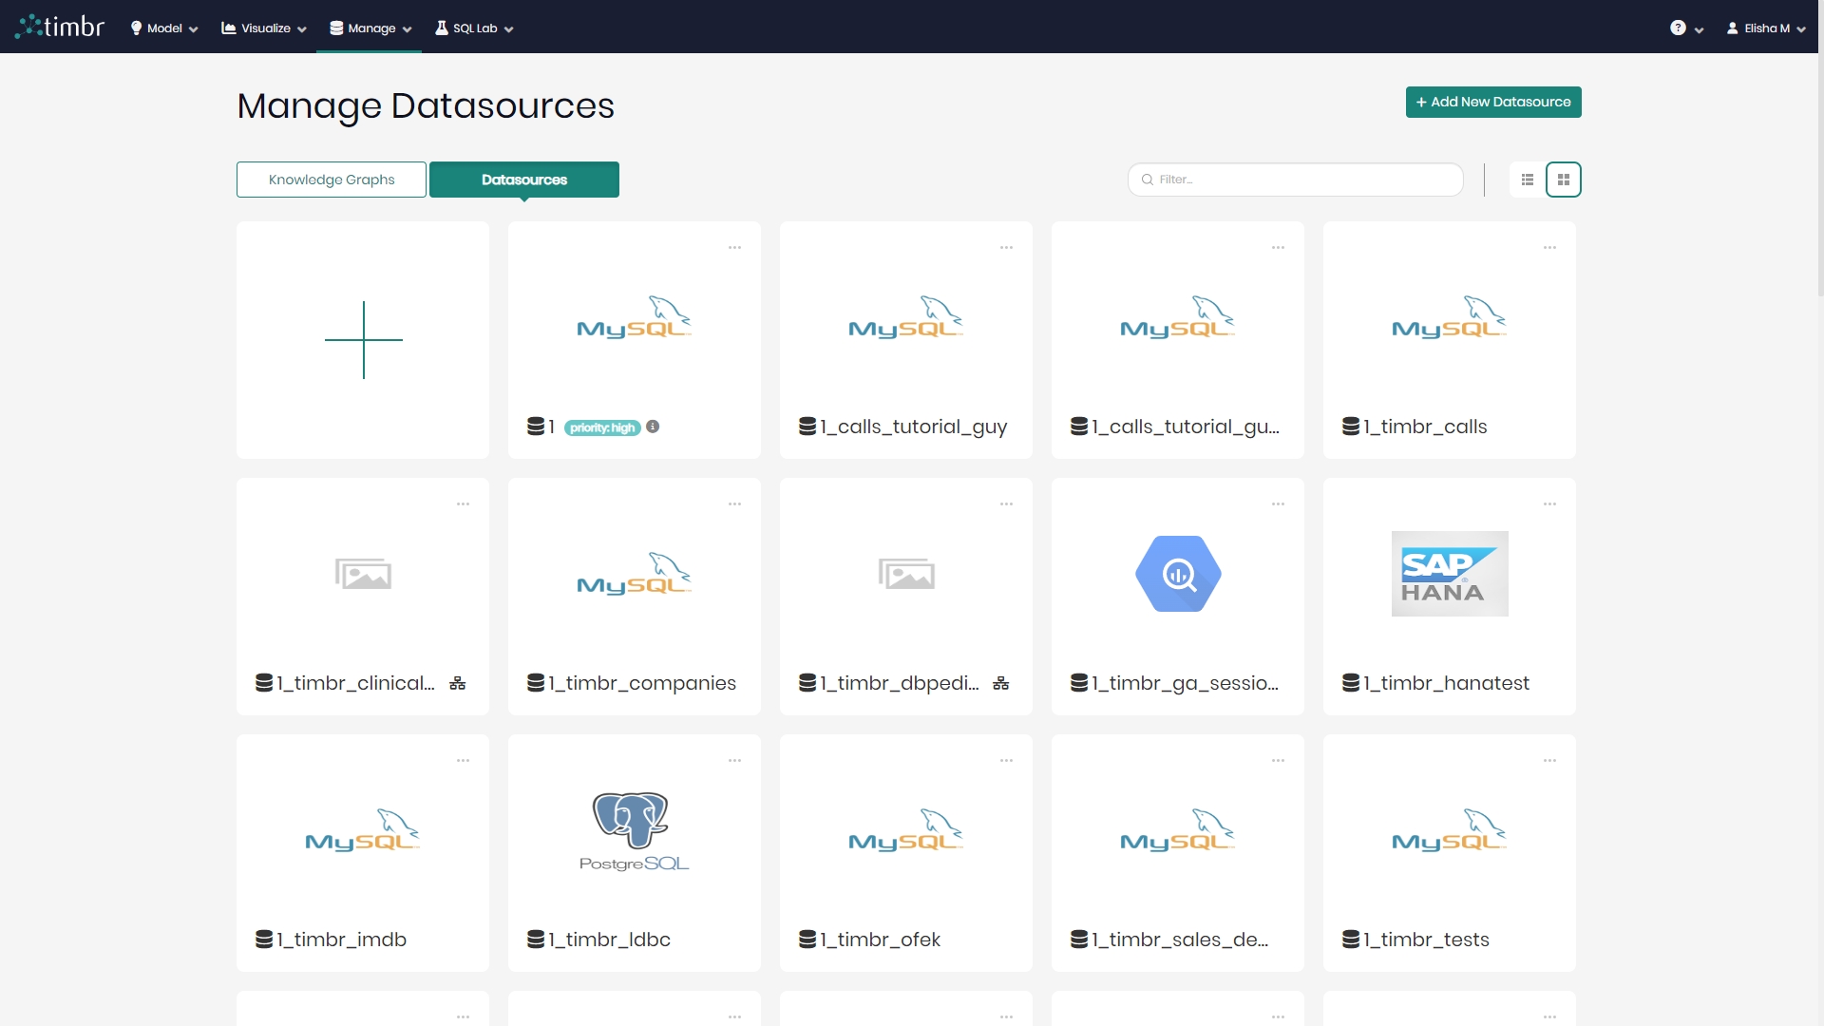Open the SQL Lab dropdown menu
Screen dimensions: 1824x1026
[x=473, y=28]
